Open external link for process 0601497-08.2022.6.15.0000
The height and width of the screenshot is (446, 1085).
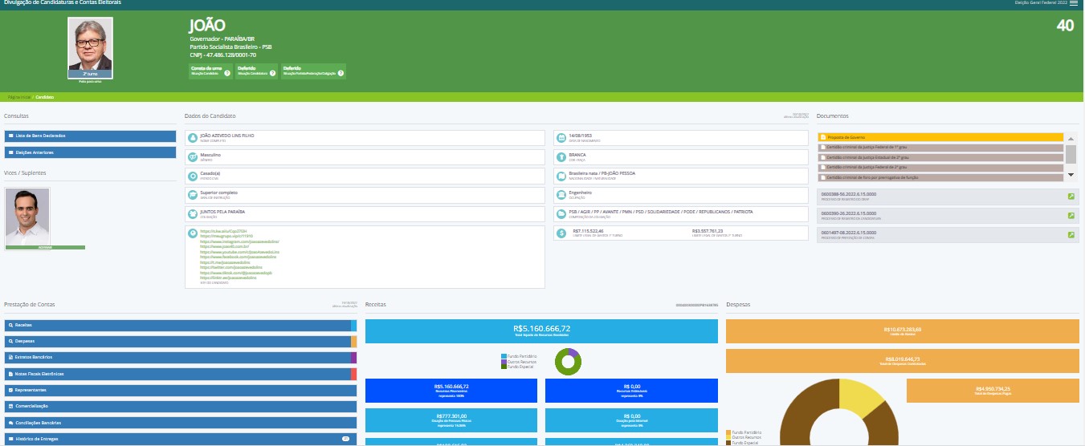click(x=1071, y=234)
